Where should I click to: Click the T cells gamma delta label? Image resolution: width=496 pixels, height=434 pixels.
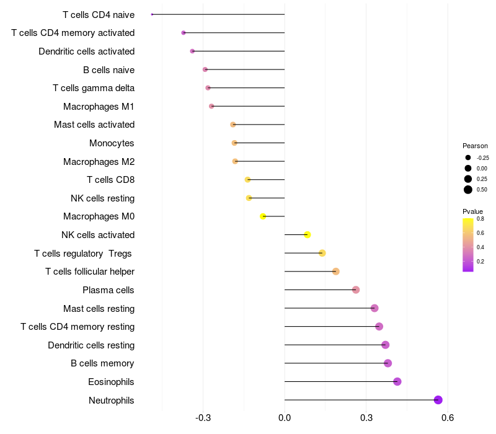[94, 88]
